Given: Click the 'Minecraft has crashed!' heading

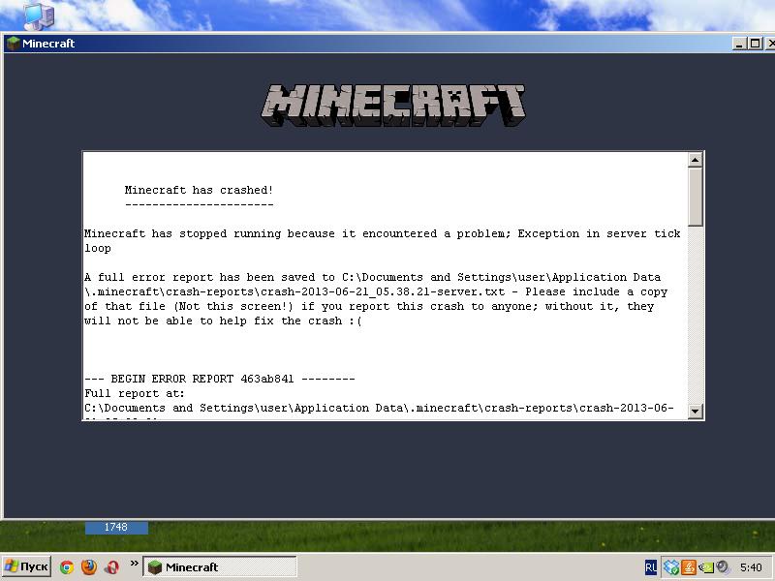Looking at the screenshot, I should 199,190.
